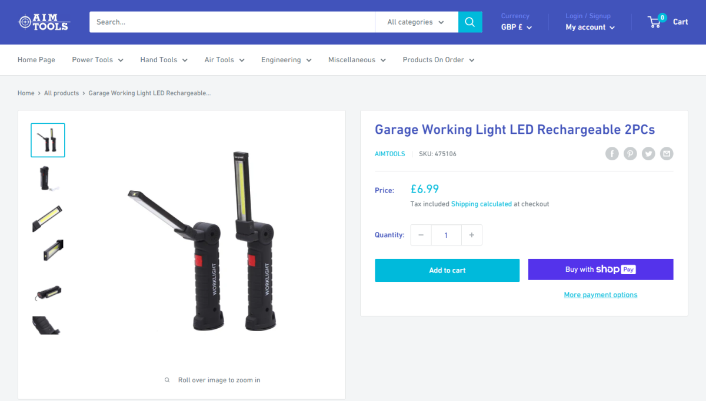Click the Add to cart button
Image resolution: width=706 pixels, height=401 pixels.
447,270
